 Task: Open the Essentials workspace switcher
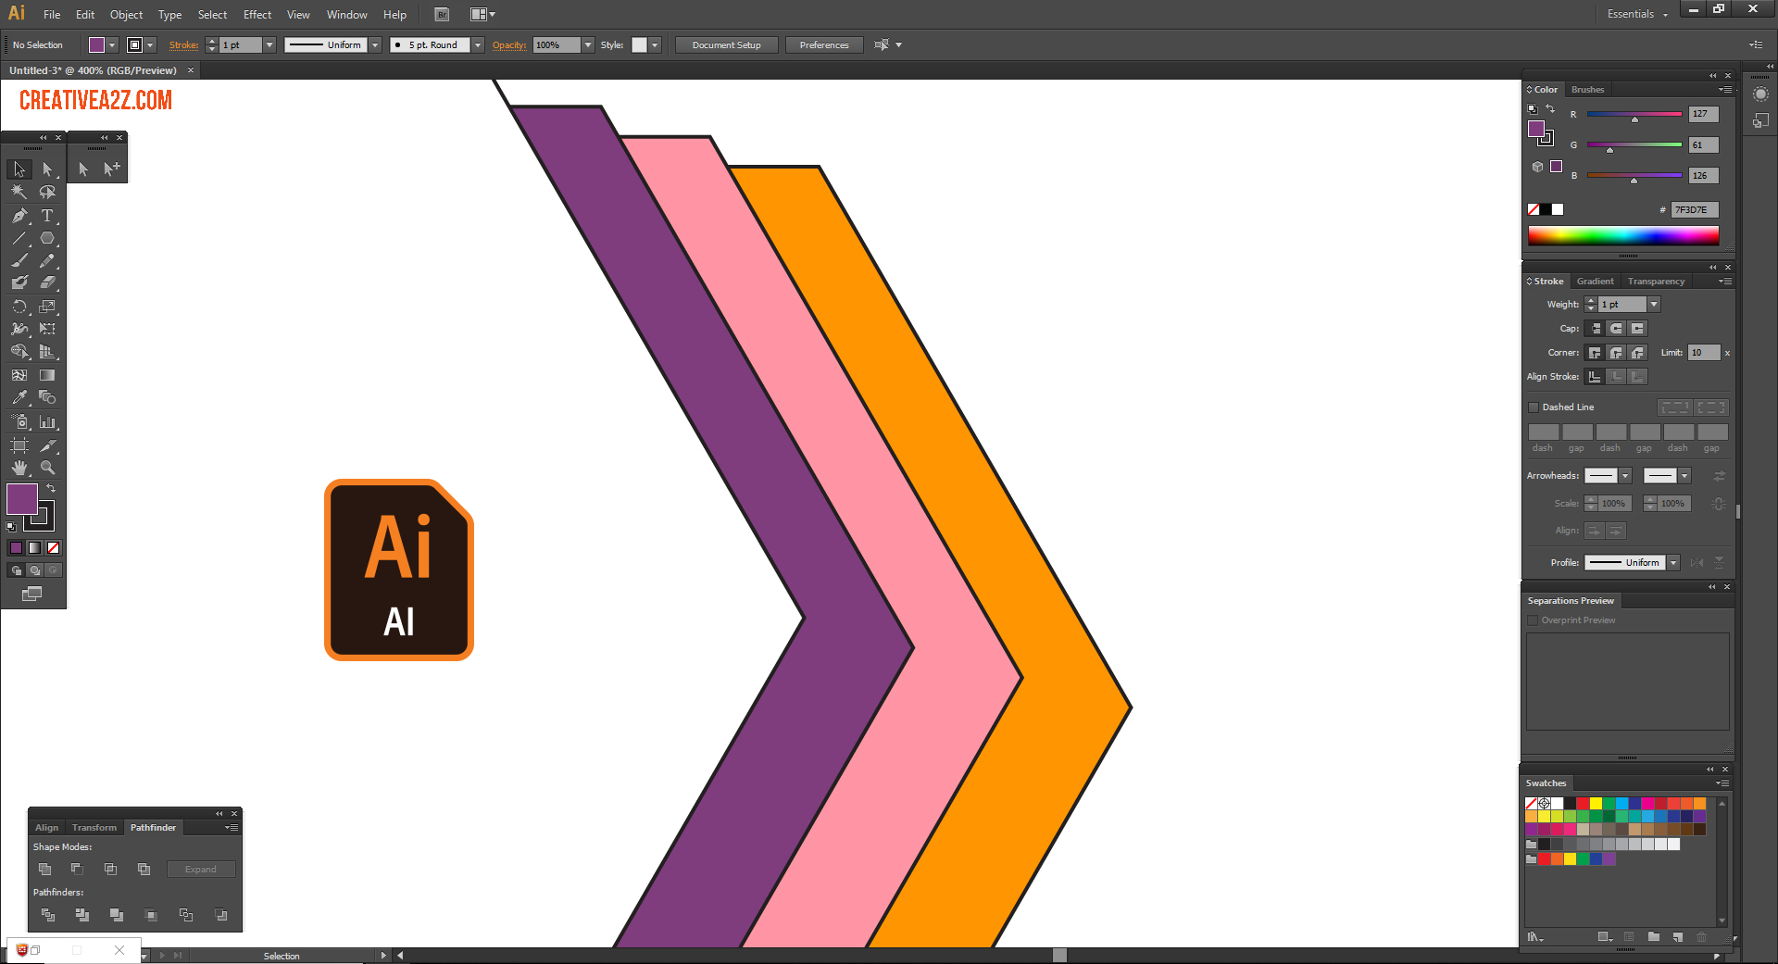coord(1637,14)
